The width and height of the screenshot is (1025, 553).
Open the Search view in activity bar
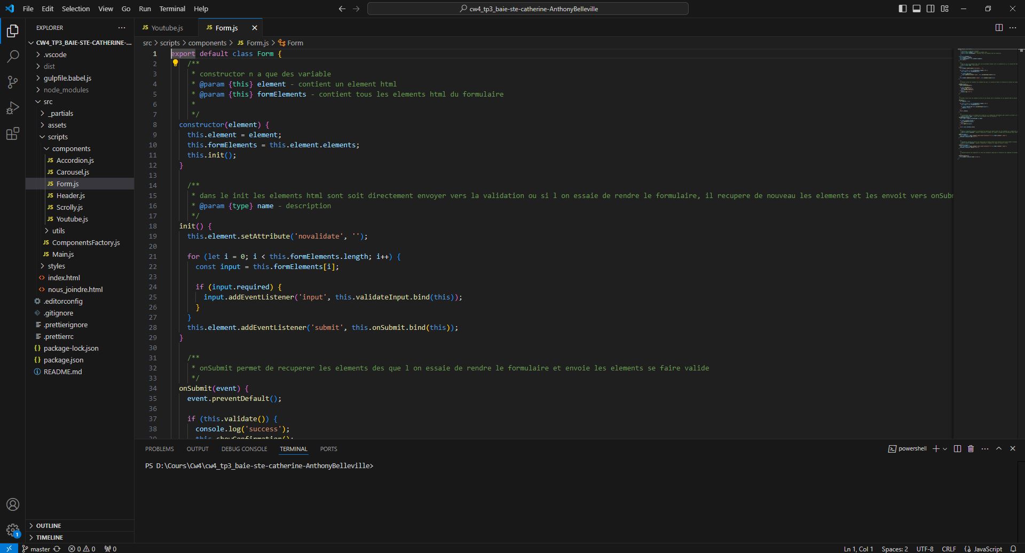click(x=13, y=57)
